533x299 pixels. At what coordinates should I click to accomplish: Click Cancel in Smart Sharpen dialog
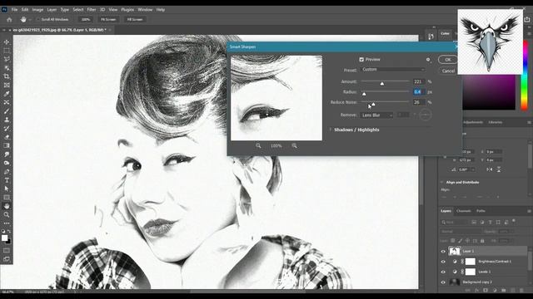tap(448, 71)
